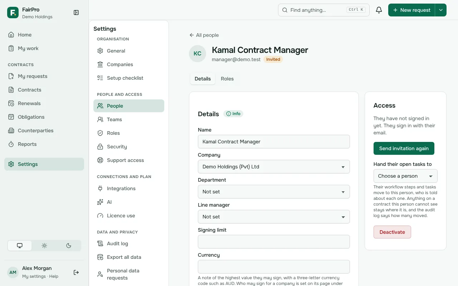This screenshot has width=458, height=286.
Task: Click the Counterparties building icon
Action: [x=11, y=130]
